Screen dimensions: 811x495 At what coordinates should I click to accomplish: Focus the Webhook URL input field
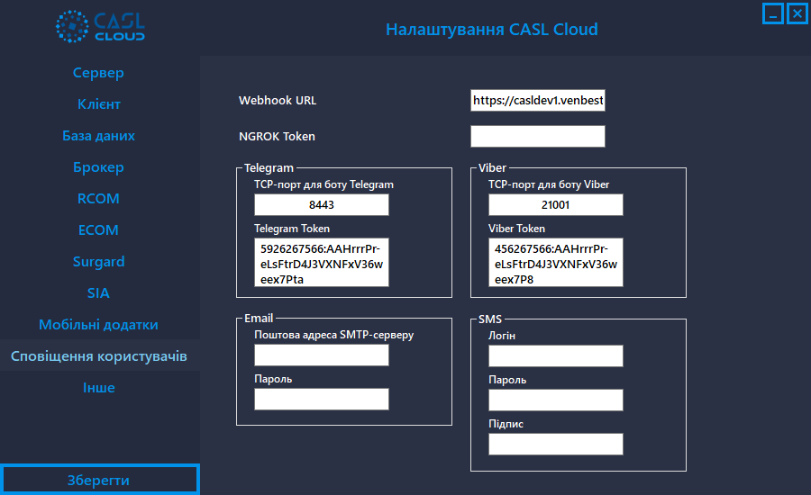[x=538, y=100]
